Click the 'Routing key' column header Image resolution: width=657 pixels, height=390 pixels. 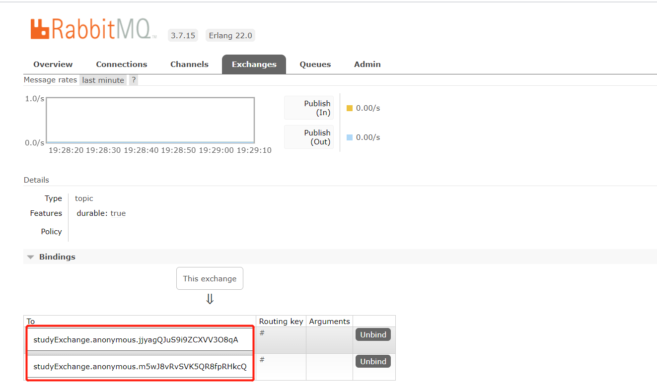point(281,321)
